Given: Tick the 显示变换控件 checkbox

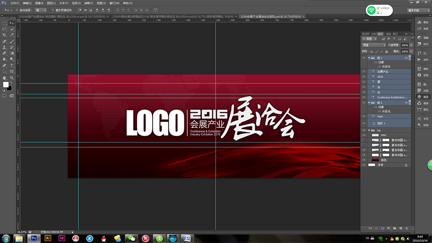Looking at the screenshot, I should pos(53,10).
